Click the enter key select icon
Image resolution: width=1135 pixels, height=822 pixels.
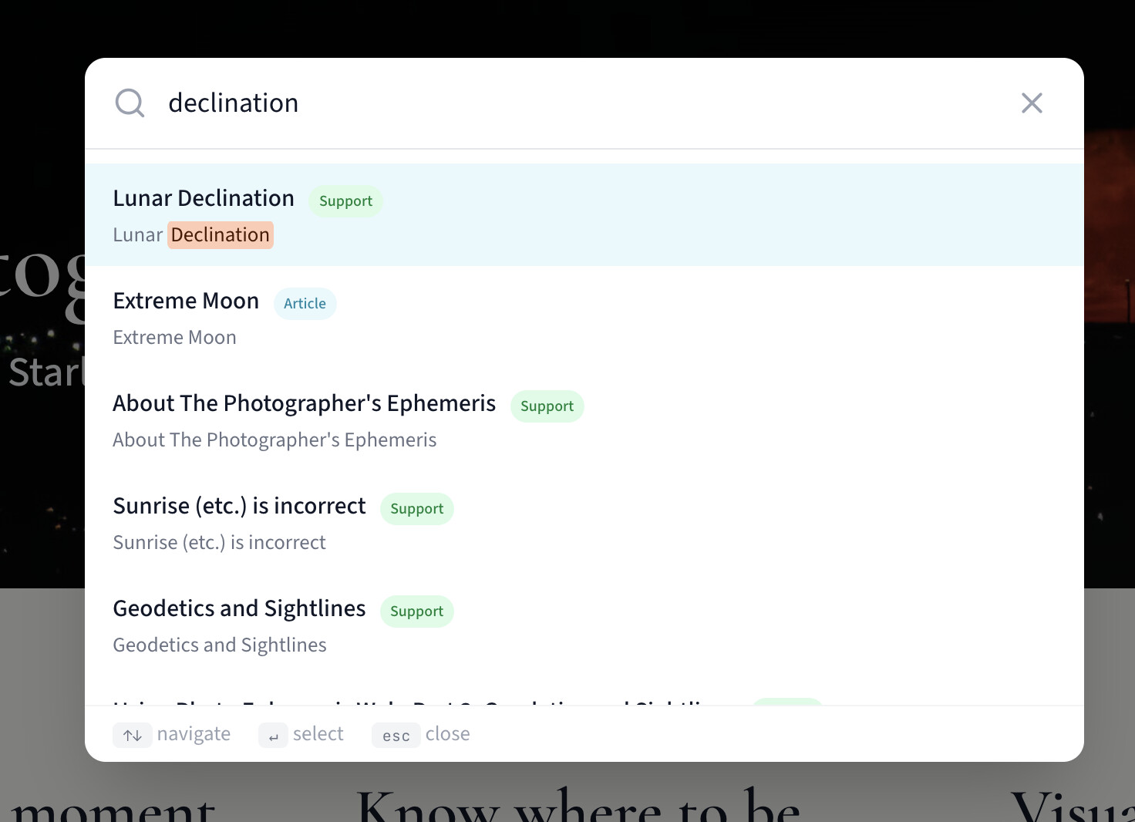tap(273, 736)
